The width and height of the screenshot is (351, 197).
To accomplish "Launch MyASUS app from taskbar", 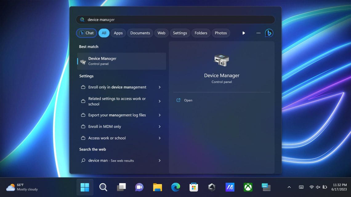I will (230, 187).
